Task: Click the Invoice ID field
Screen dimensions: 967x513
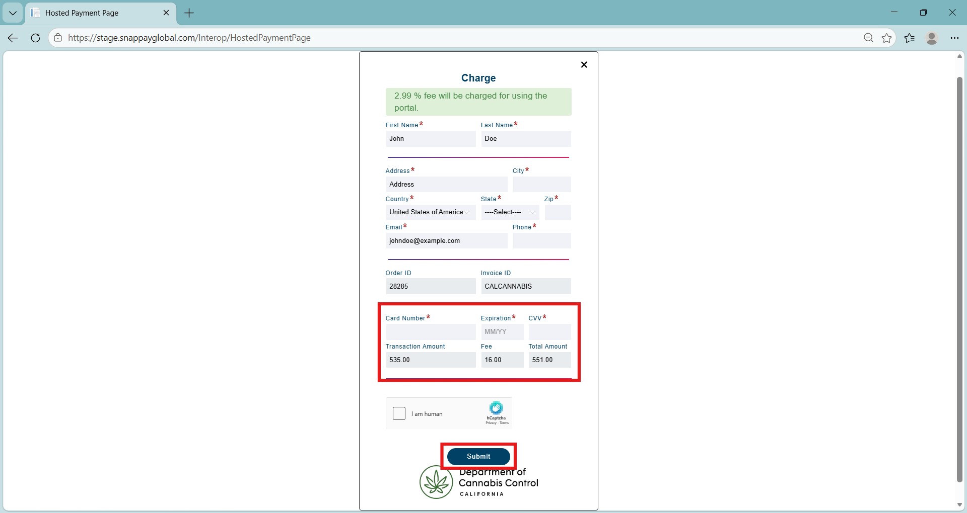Action: pos(526,286)
